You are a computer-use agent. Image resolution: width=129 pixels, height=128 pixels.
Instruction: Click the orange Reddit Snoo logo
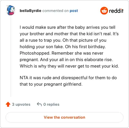pos(104,11)
